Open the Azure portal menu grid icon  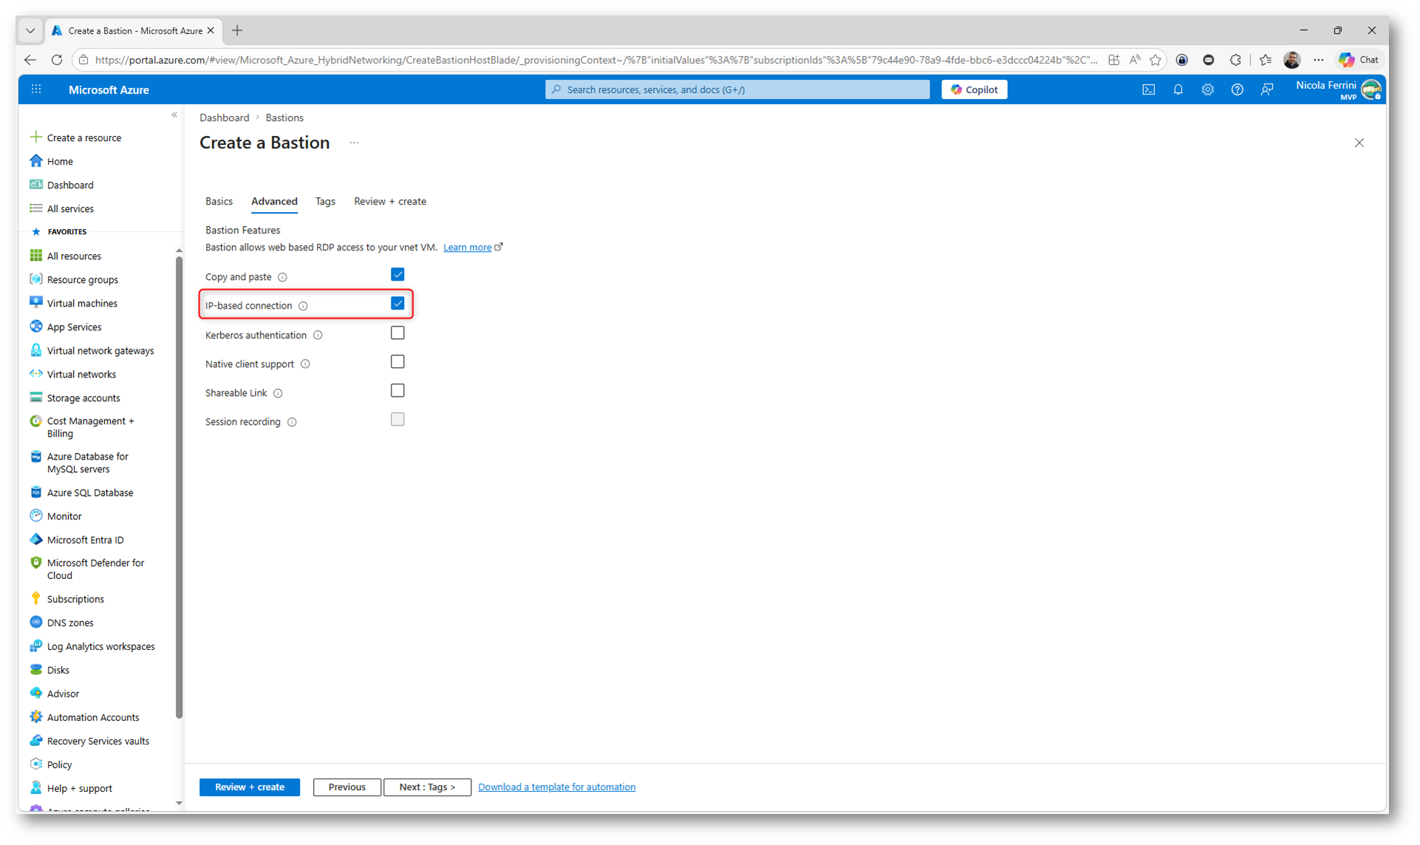point(36,89)
